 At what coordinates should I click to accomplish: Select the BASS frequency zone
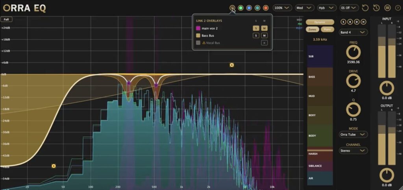click(320, 77)
